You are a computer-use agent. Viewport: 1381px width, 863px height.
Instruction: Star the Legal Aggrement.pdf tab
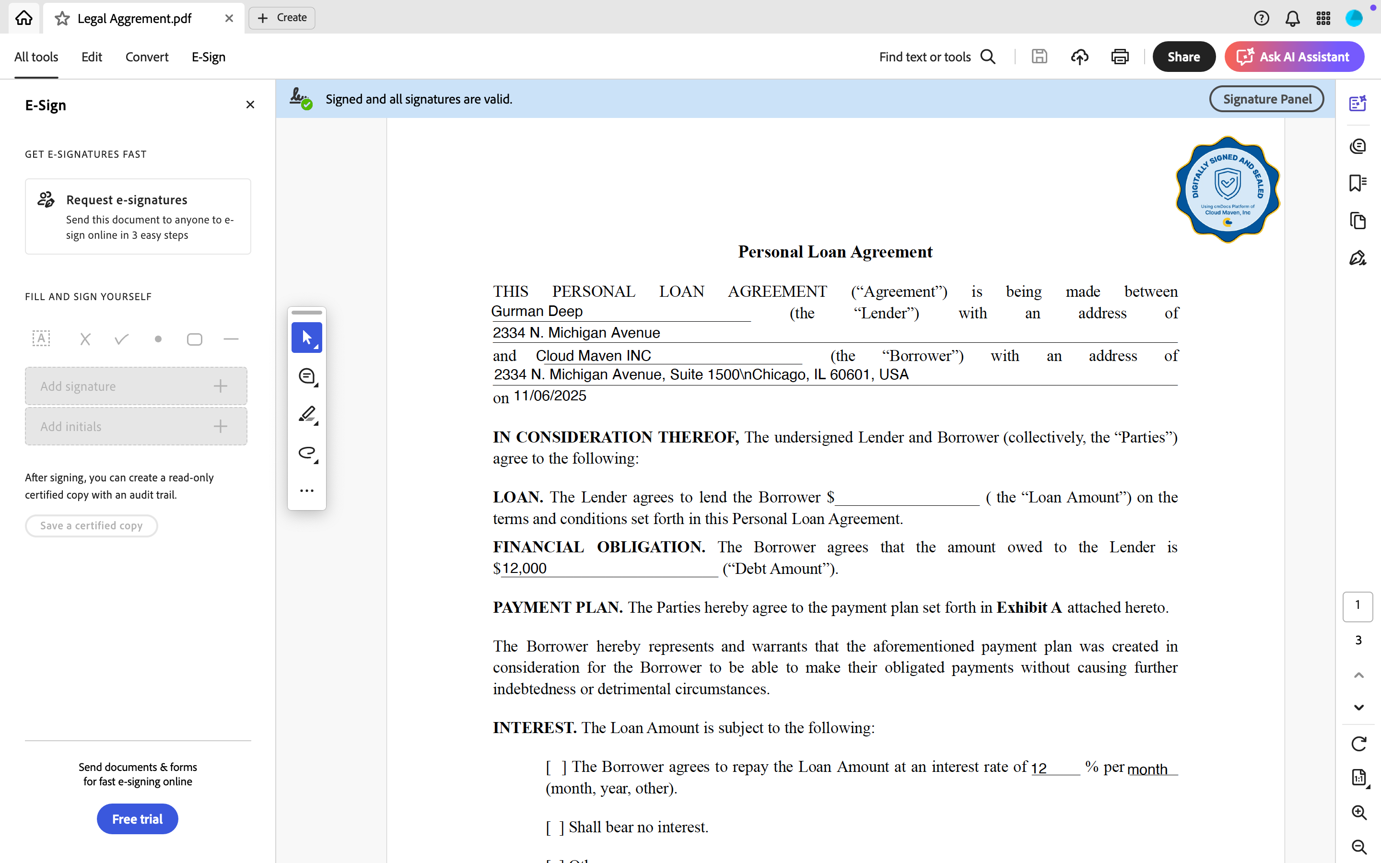[x=62, y=18]
